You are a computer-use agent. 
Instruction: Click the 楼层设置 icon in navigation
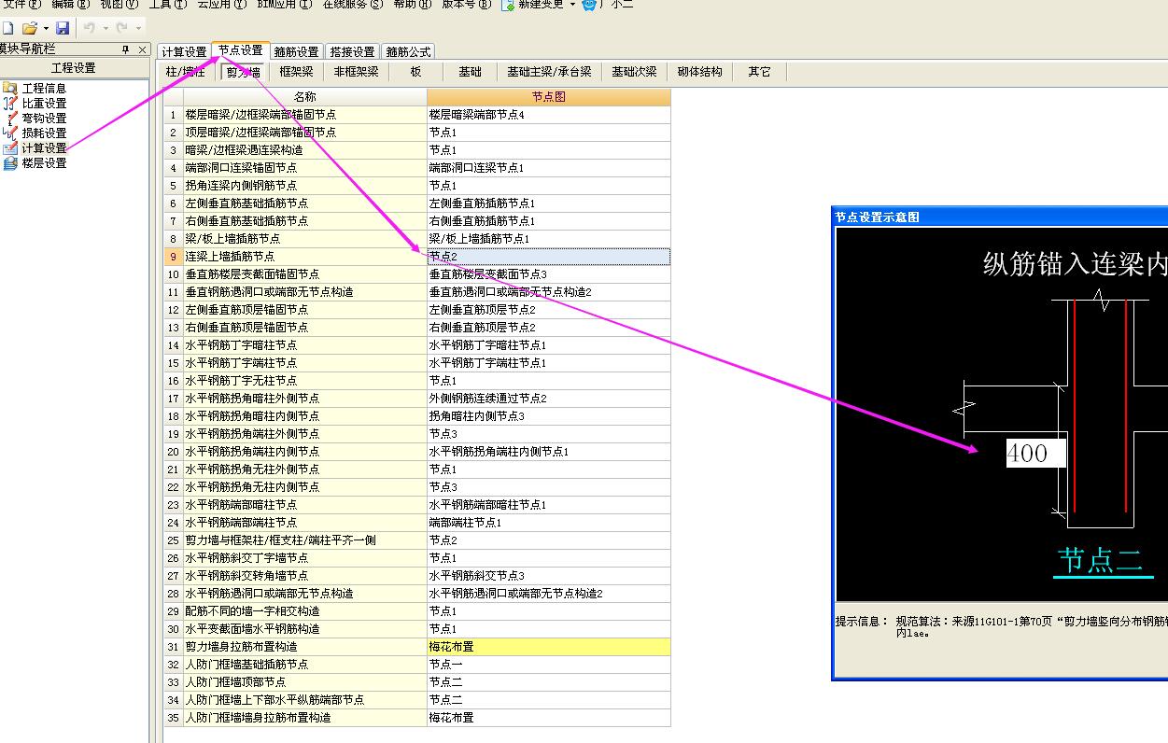point(10,162)
